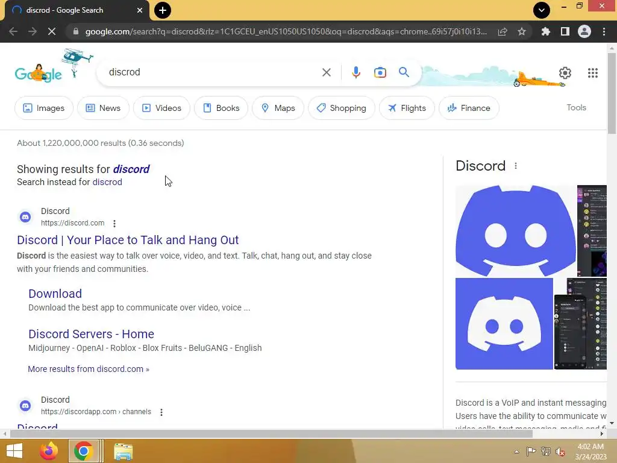Image resolution: width=617 pixels, height=463 pixels.
Task: Click the muted volume tray icon
Action: (560, 452)
